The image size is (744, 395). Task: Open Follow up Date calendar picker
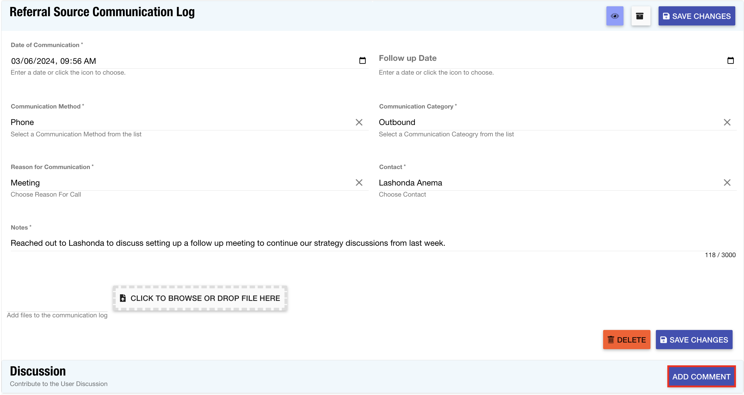[x=730, y=61]
